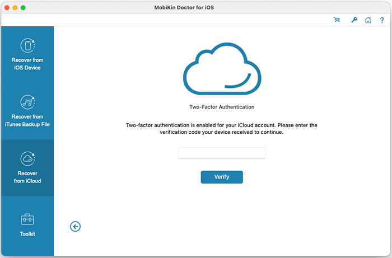Viewport: 392px width, 258px height.
Task: Go back with the circled arrow button
Action: point(75,227)
